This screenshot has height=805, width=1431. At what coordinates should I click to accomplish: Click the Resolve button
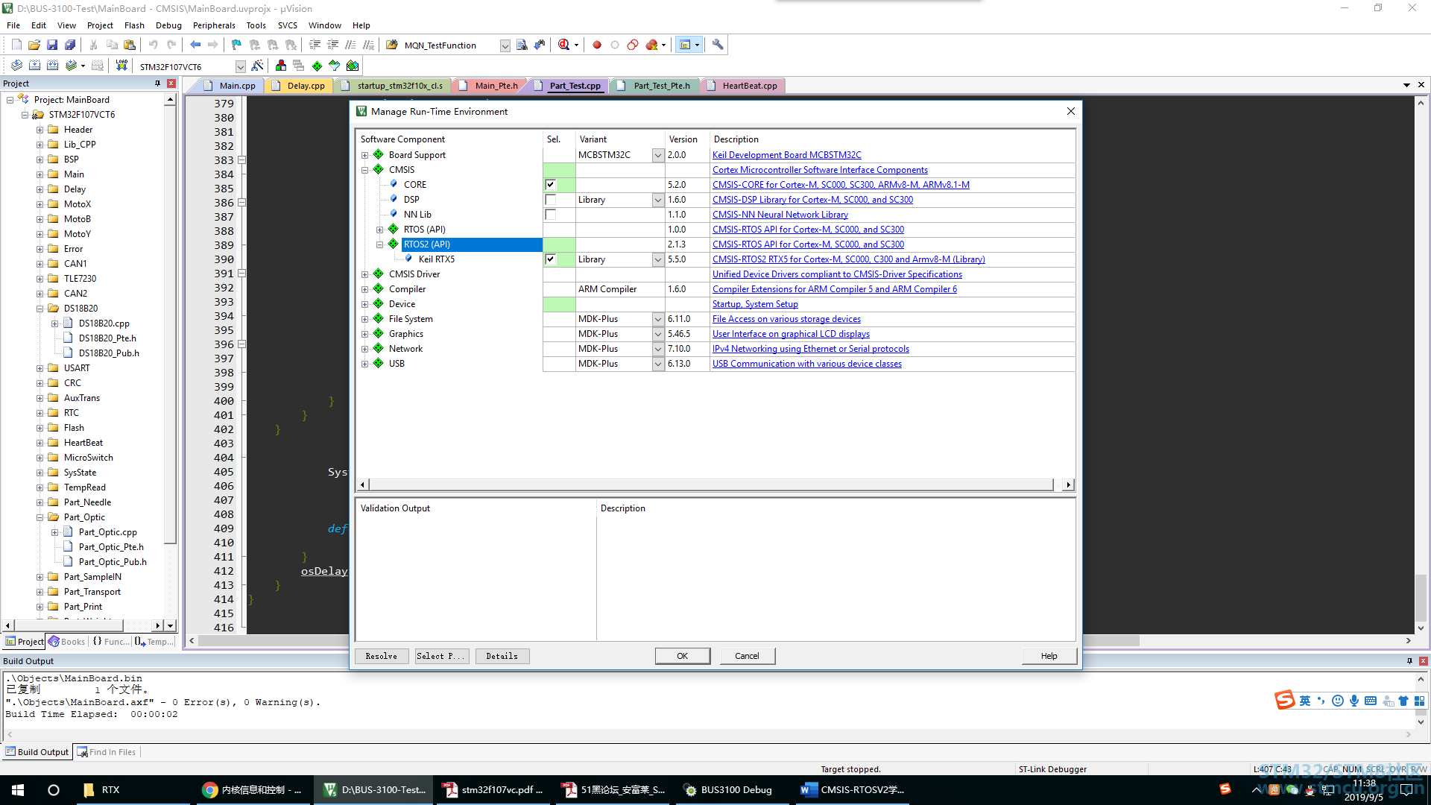coord(382,656)
